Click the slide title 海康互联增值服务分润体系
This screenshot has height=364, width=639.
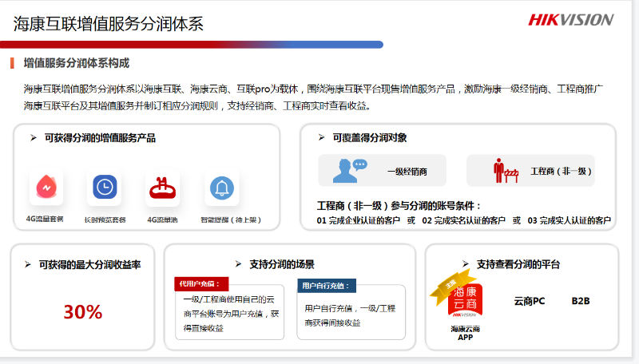click(x=108, y=24)
